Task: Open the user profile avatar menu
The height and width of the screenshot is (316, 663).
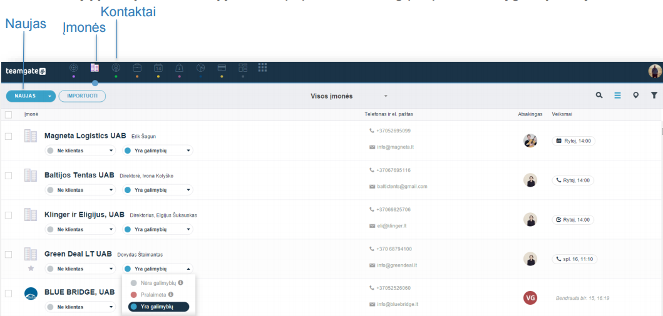Action: pyautogui.click(x=655, y=71)
